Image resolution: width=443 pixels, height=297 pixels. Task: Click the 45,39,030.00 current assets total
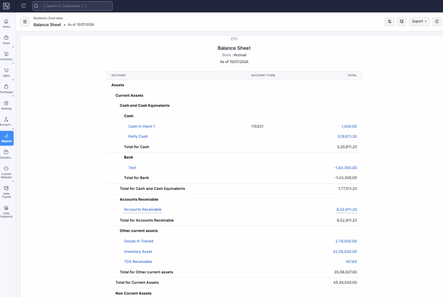pyautogui.click(x=345, y=283)
